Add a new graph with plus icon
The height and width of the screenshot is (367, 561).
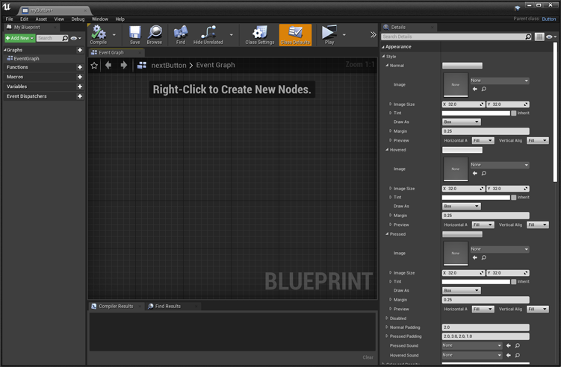[x=80, y=50]
